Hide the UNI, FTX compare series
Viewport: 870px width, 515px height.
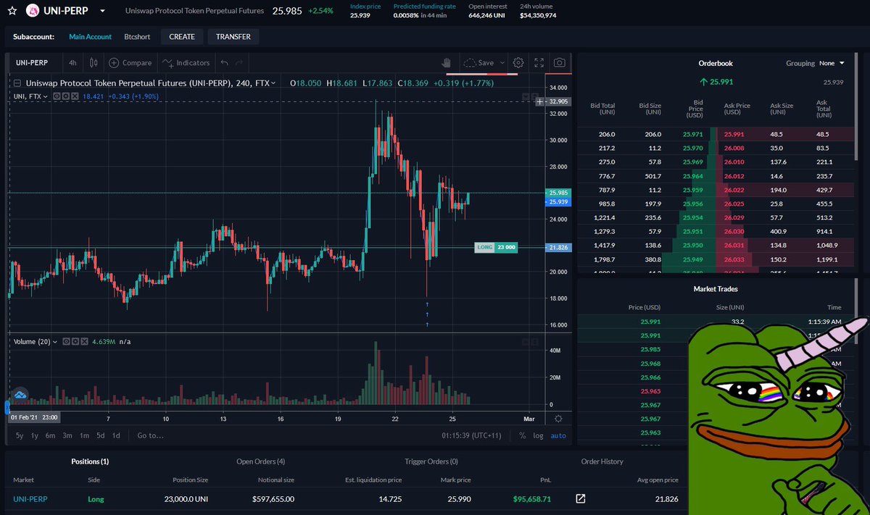(x=55, y=96)
